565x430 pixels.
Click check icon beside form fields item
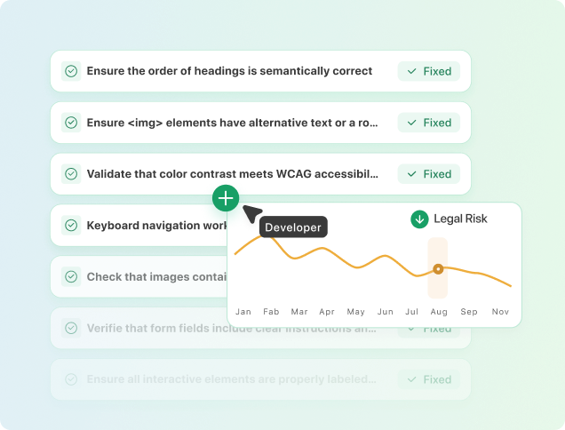click(71, 329)
